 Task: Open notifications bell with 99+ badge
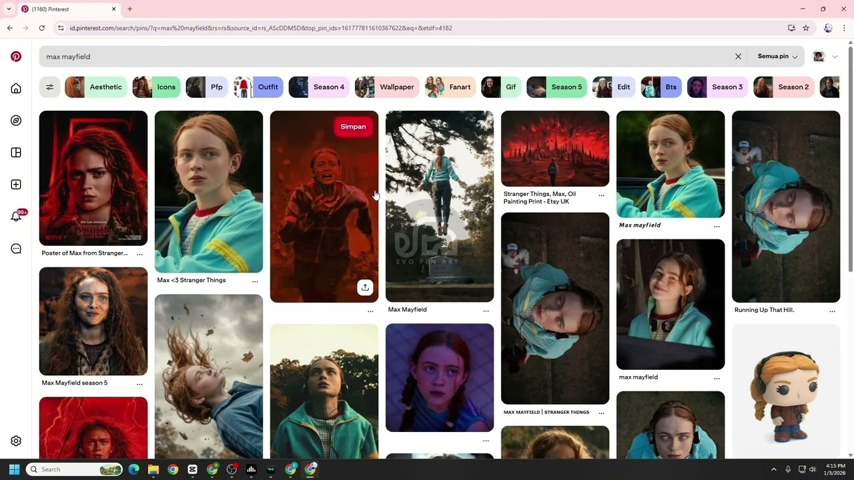coord(16,216)
